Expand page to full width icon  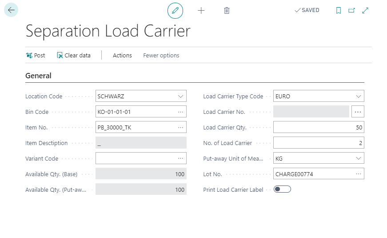pyautogui.click(x=365, y=10)
